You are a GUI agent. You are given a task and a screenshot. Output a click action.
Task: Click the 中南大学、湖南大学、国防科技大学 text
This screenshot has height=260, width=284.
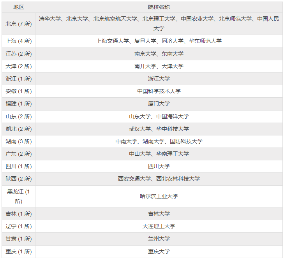159,141
